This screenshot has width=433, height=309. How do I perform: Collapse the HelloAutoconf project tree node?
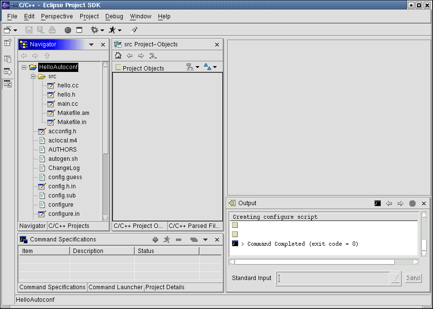click(24, 68)
